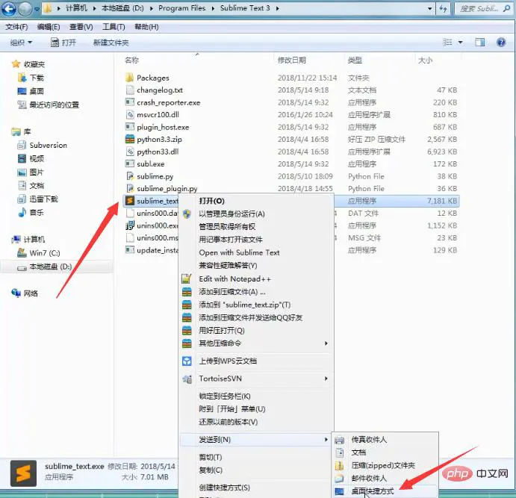This screenshot has width=516, height=498.
Task: Open the 文件(F) menu
Action: pyautogui.click(x=16, y=27)
